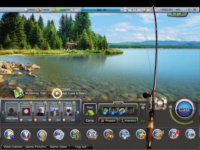Open Game Forums
This screenshot has width=200, height=150.
pos(35,147)
